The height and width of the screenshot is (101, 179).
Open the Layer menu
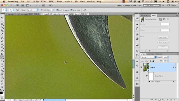point(44,1)
